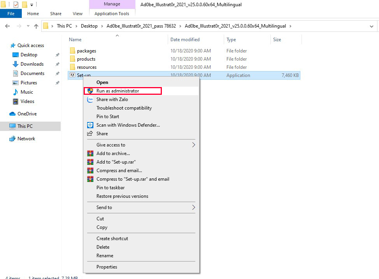This screenshot has height=279, width=379.
Task: Click the OneDrive cloud icon in sidebar
Action: (x=12, y=114)
